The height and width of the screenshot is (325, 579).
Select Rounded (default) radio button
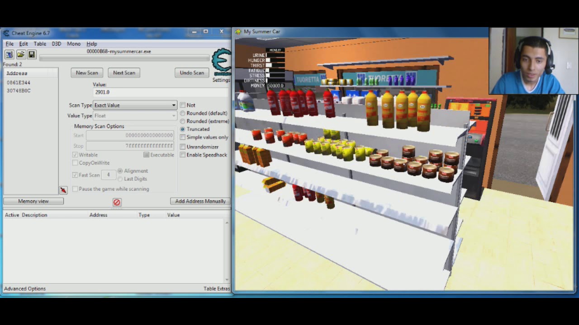(x=183, y=113)
